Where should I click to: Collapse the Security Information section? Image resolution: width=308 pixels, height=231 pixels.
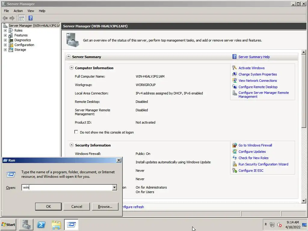point(72,145)
